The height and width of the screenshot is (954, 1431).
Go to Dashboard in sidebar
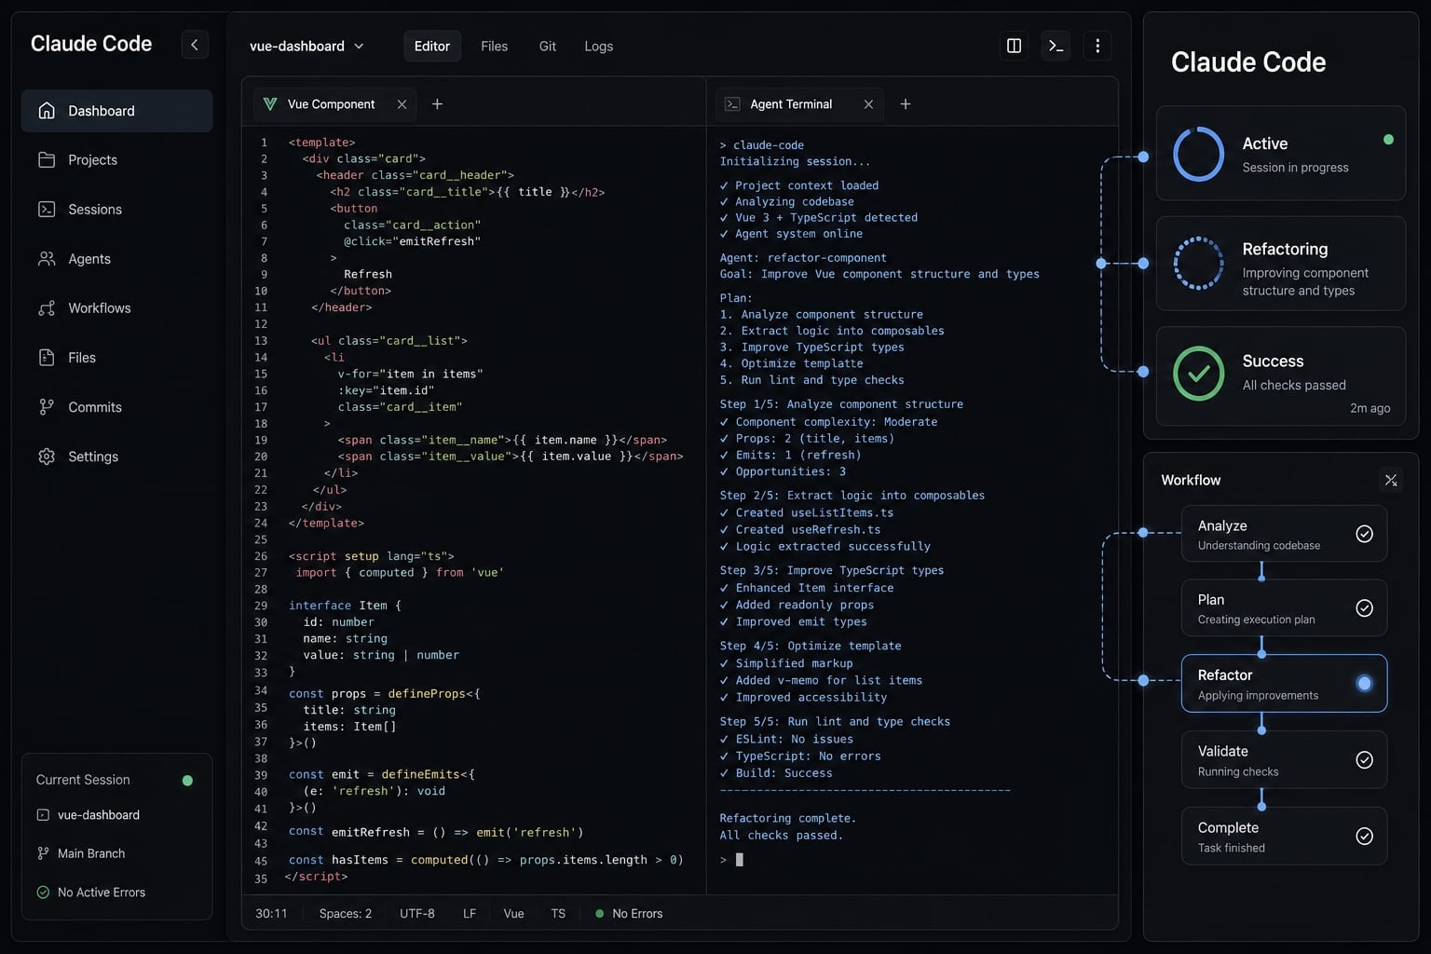116,111
